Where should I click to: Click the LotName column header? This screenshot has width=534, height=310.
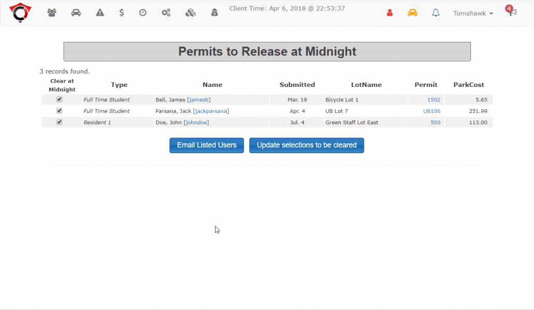pyautogui.click(x=367, y=85)
